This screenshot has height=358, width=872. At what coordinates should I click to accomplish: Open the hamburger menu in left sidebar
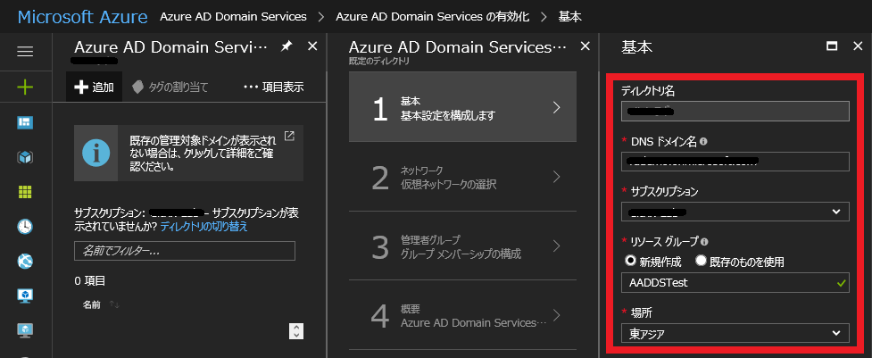tap(25, 51)
